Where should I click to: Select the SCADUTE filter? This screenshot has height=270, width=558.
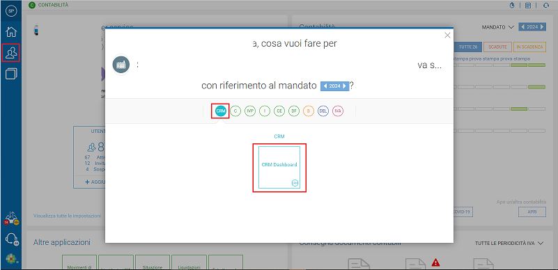pos(497,47)
